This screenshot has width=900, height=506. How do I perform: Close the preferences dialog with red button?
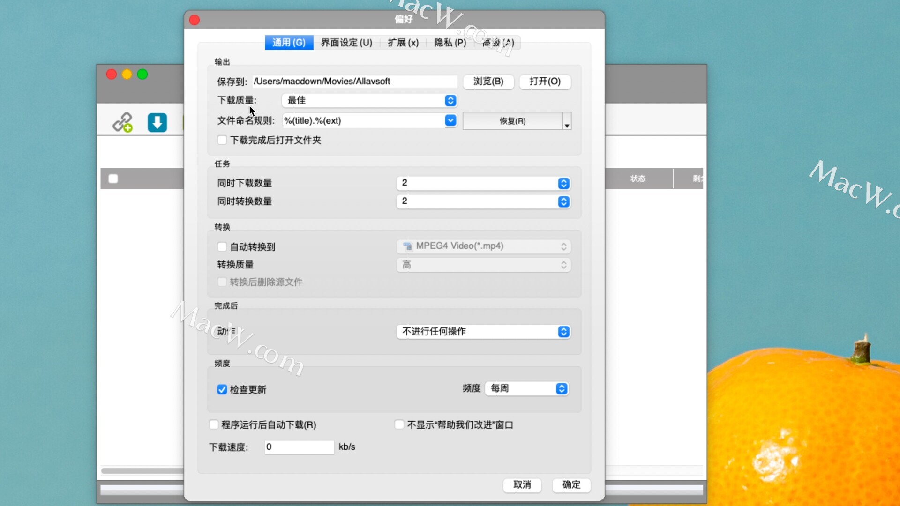tap(195, 20)
